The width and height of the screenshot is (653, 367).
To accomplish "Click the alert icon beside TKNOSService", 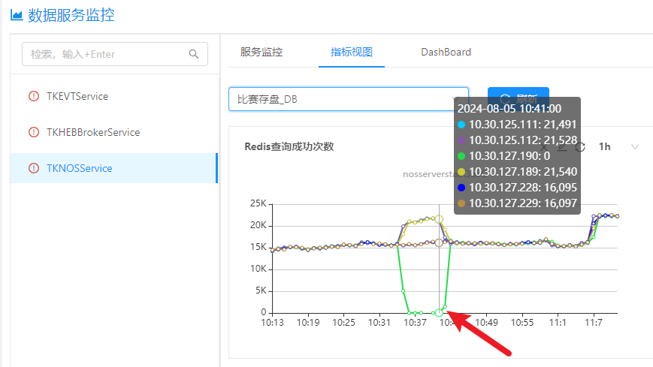I will pos(33,168).
